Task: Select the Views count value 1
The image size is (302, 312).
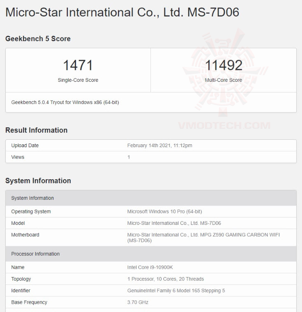Action: pyautogui.click(x=129, y=157)
